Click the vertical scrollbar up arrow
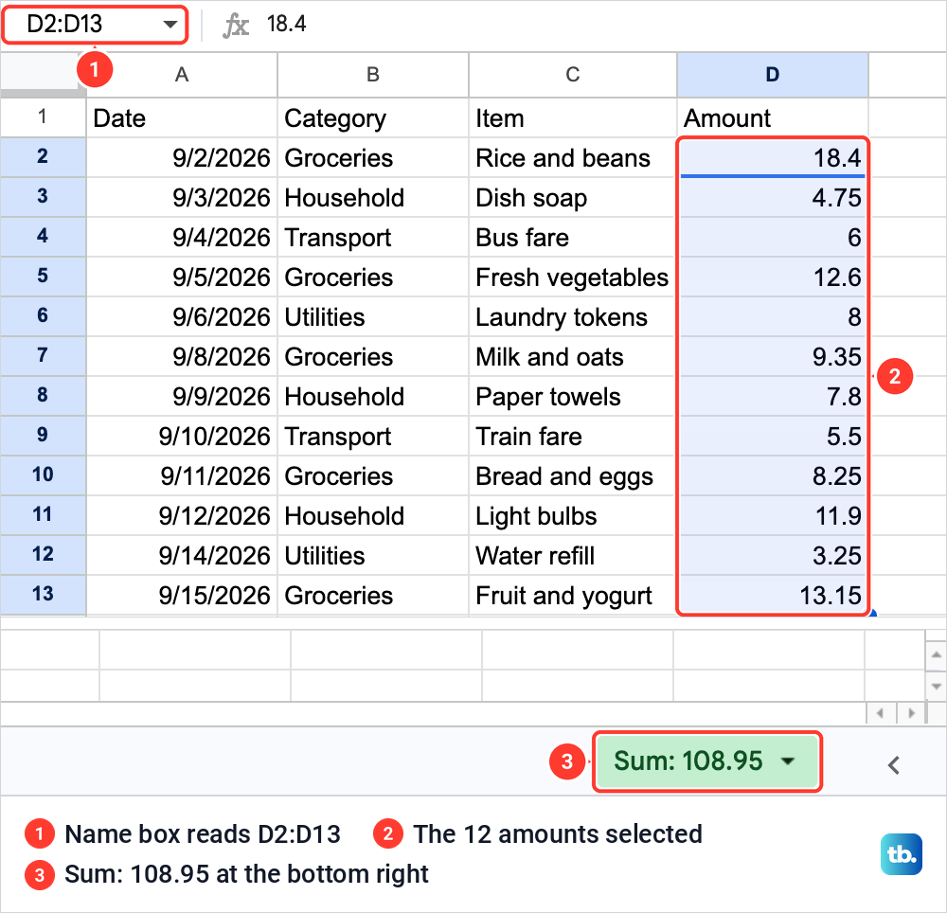Viewport: 947px width, 913px height. click(x=936, y=653)
